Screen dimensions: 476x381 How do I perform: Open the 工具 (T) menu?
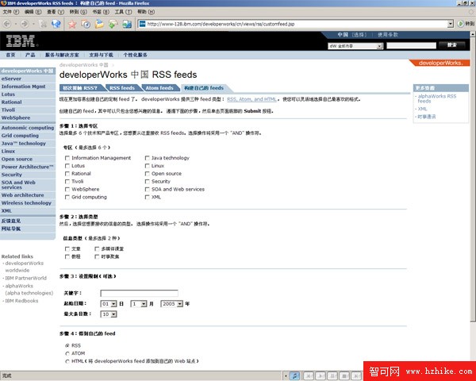point(123,12)
